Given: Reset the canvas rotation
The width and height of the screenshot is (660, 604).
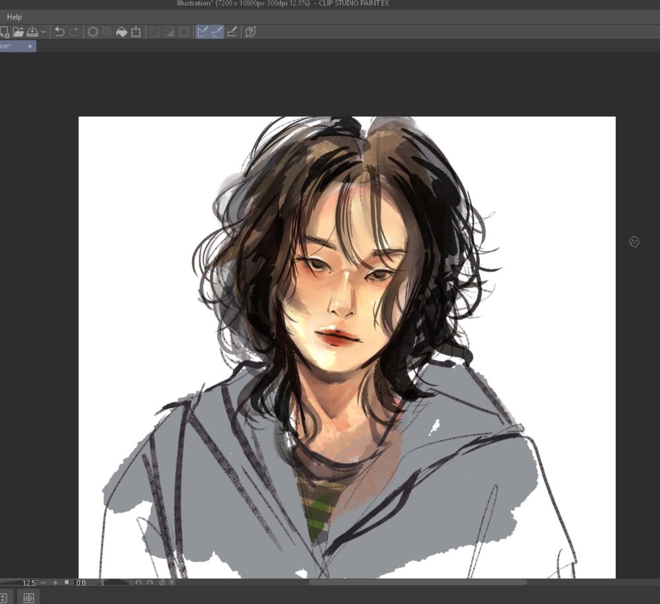Looking at the screenshot, I should click(x=162, y=582).
